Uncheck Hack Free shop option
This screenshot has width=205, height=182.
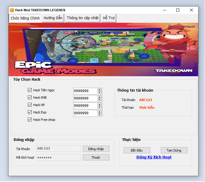tap(30, 120)
